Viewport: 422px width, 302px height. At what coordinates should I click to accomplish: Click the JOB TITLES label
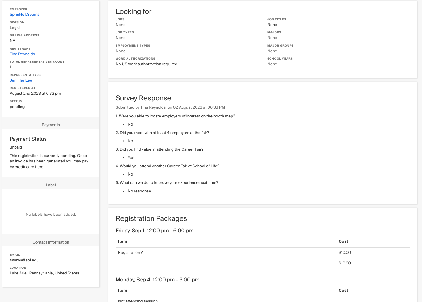pos(277,19)
